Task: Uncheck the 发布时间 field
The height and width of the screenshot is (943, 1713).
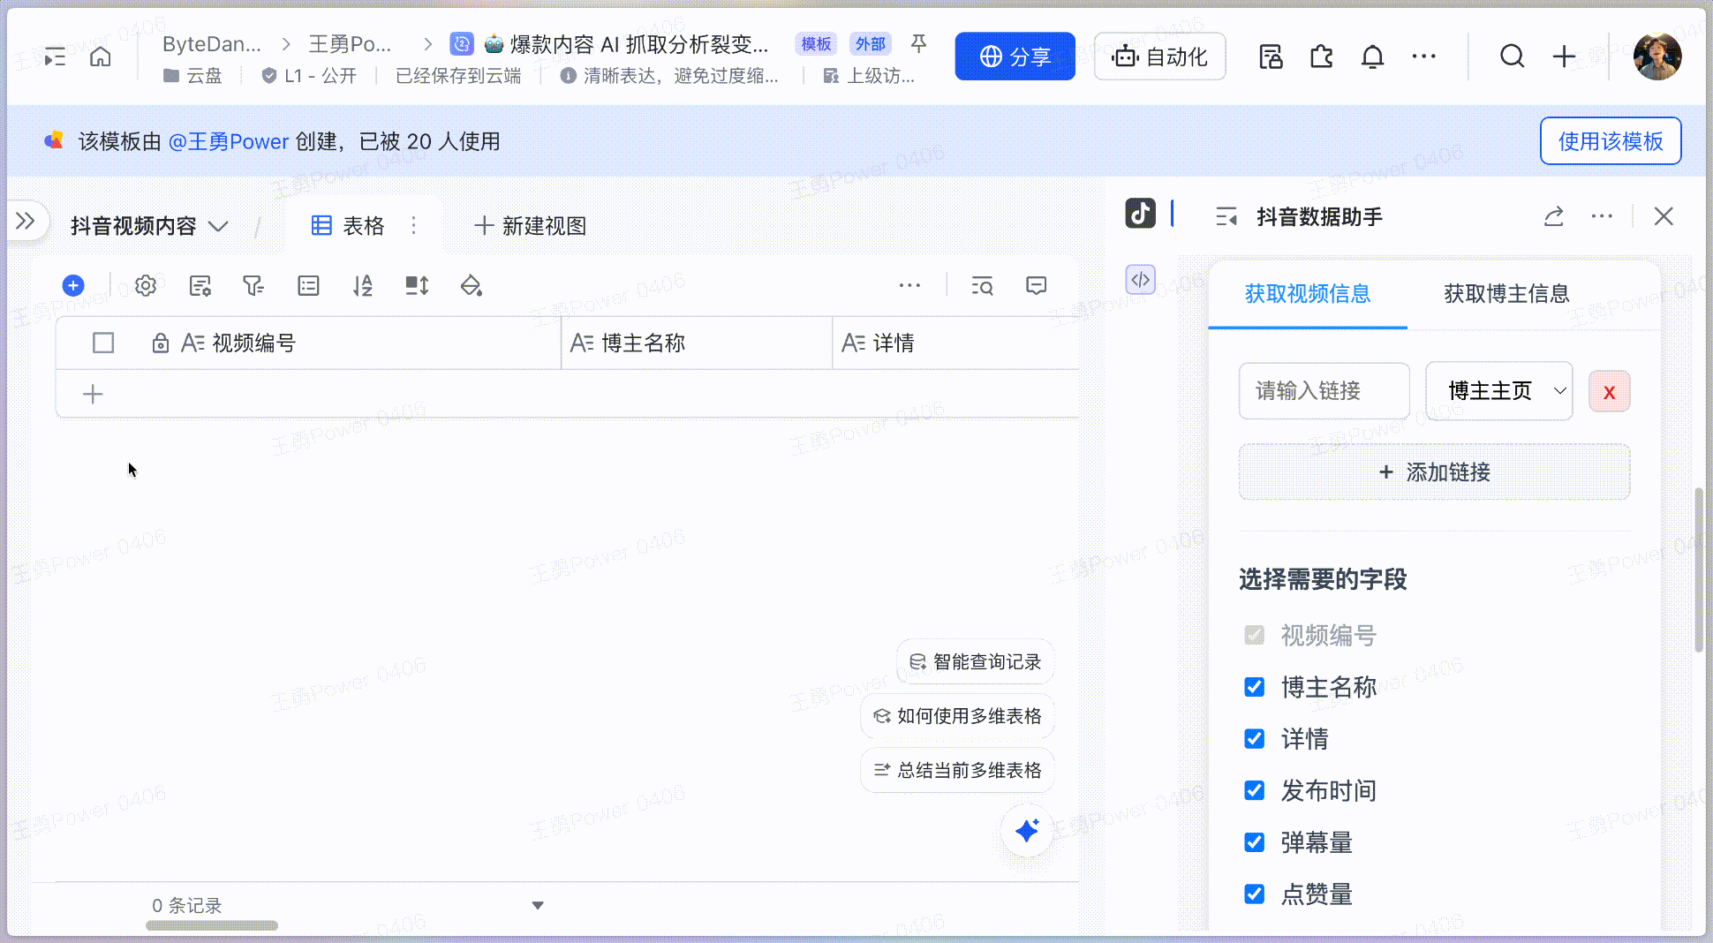Action: [1254, 790]
